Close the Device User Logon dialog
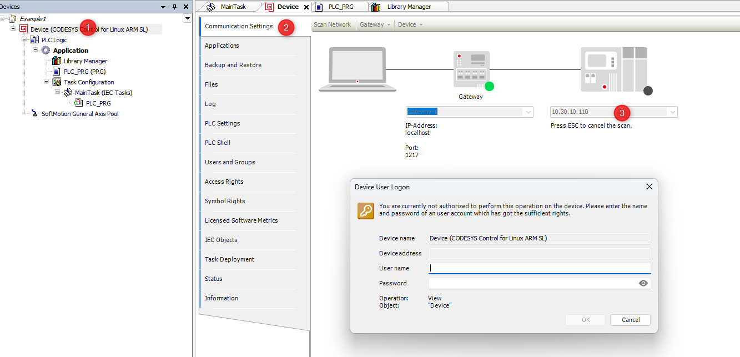 (x=649, y=187)
